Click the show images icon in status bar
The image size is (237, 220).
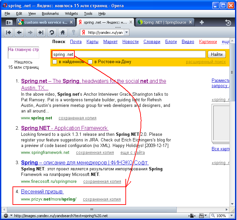point(201,216)
